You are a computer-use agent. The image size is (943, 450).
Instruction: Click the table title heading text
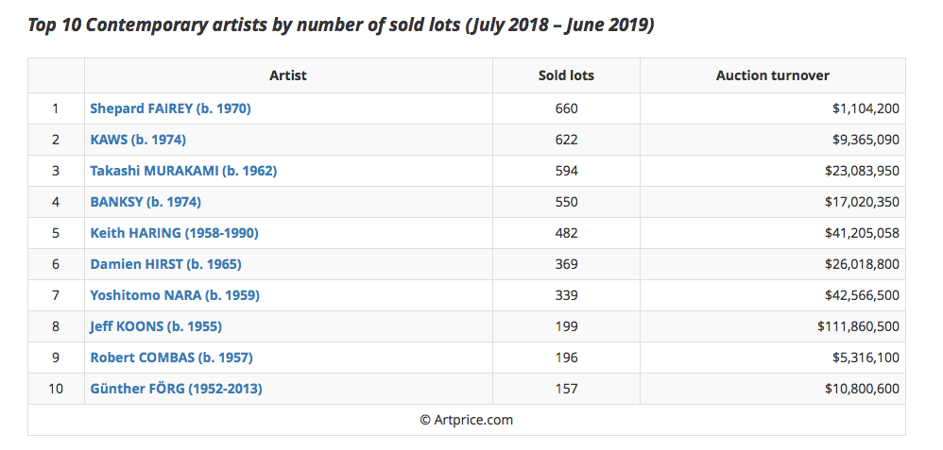coord(340,25)
